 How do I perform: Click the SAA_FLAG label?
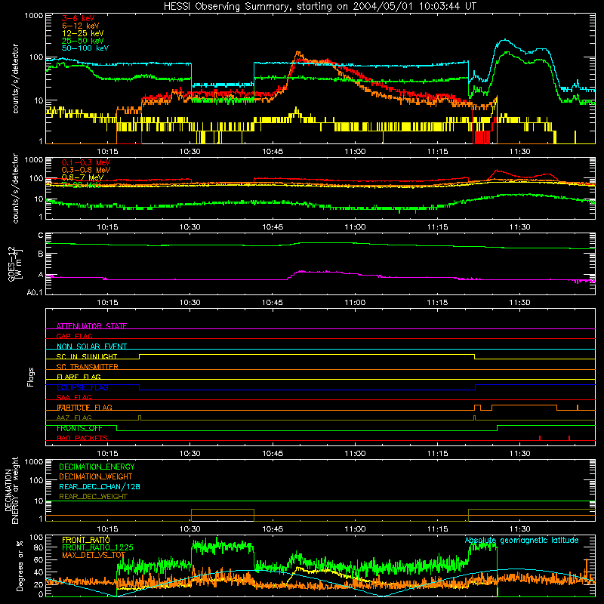coord(74,397)
